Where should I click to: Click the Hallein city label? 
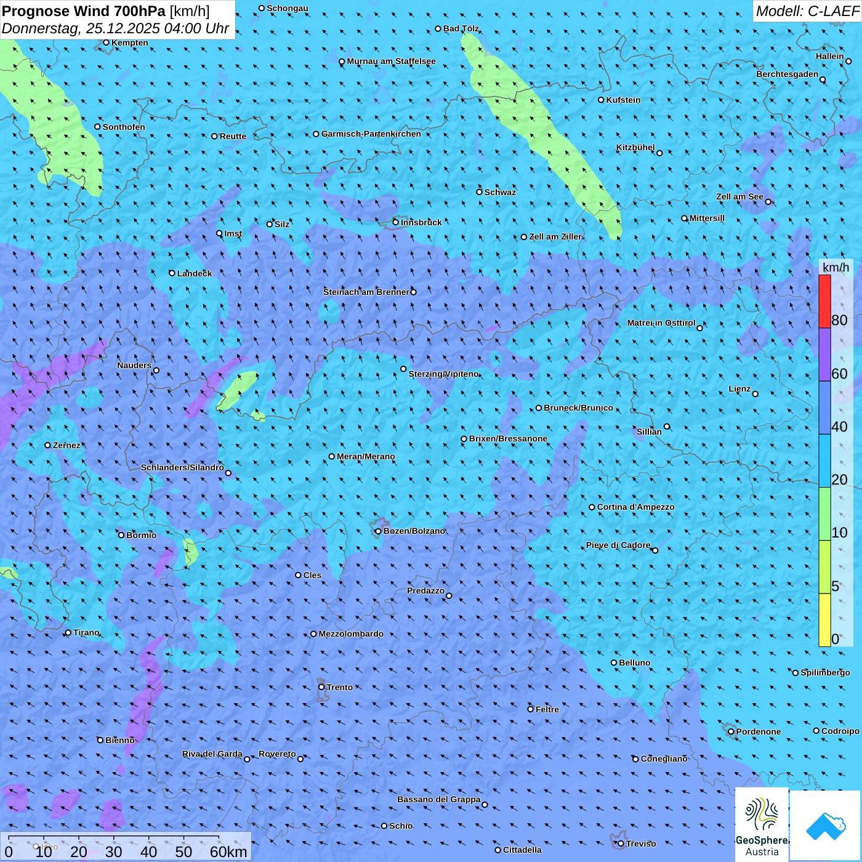click(x=829, y=56)
